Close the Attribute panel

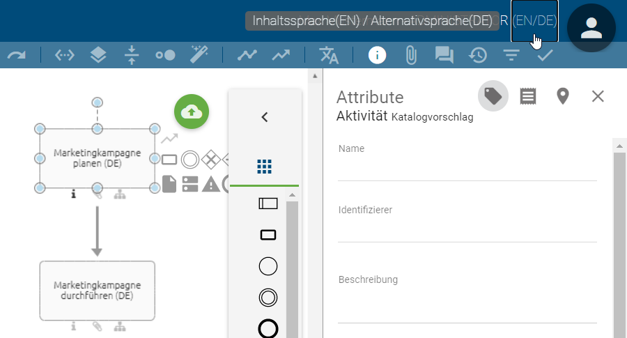coord(598,96)
